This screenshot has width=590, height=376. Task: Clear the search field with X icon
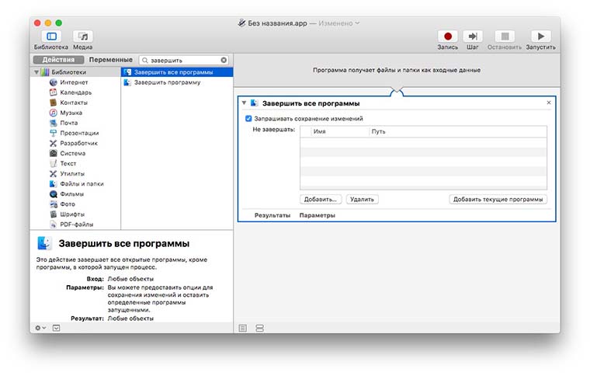pos(224,61)
